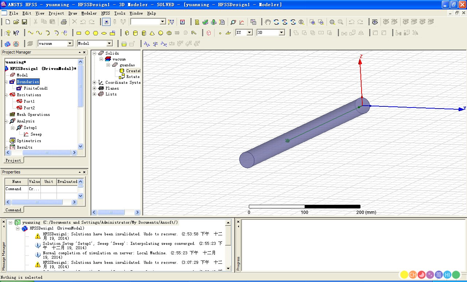Expand the Coordinate Systems node
This screenshot has width=467, height=282.
94,82
